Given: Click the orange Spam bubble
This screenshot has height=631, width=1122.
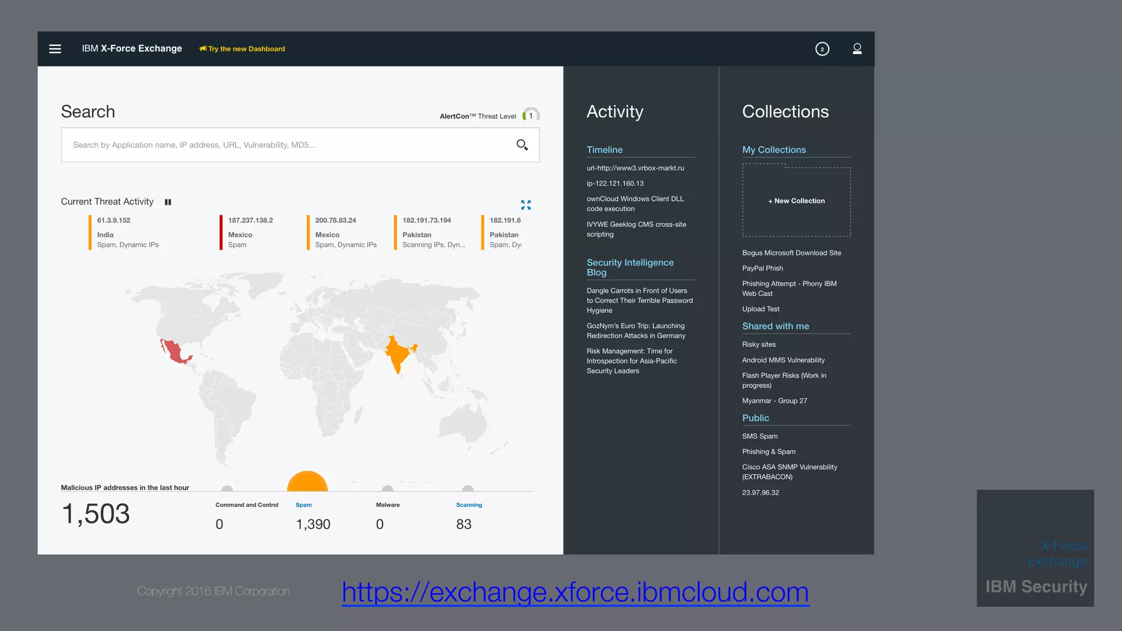Looking at the screenshot, I should [307, 481].
